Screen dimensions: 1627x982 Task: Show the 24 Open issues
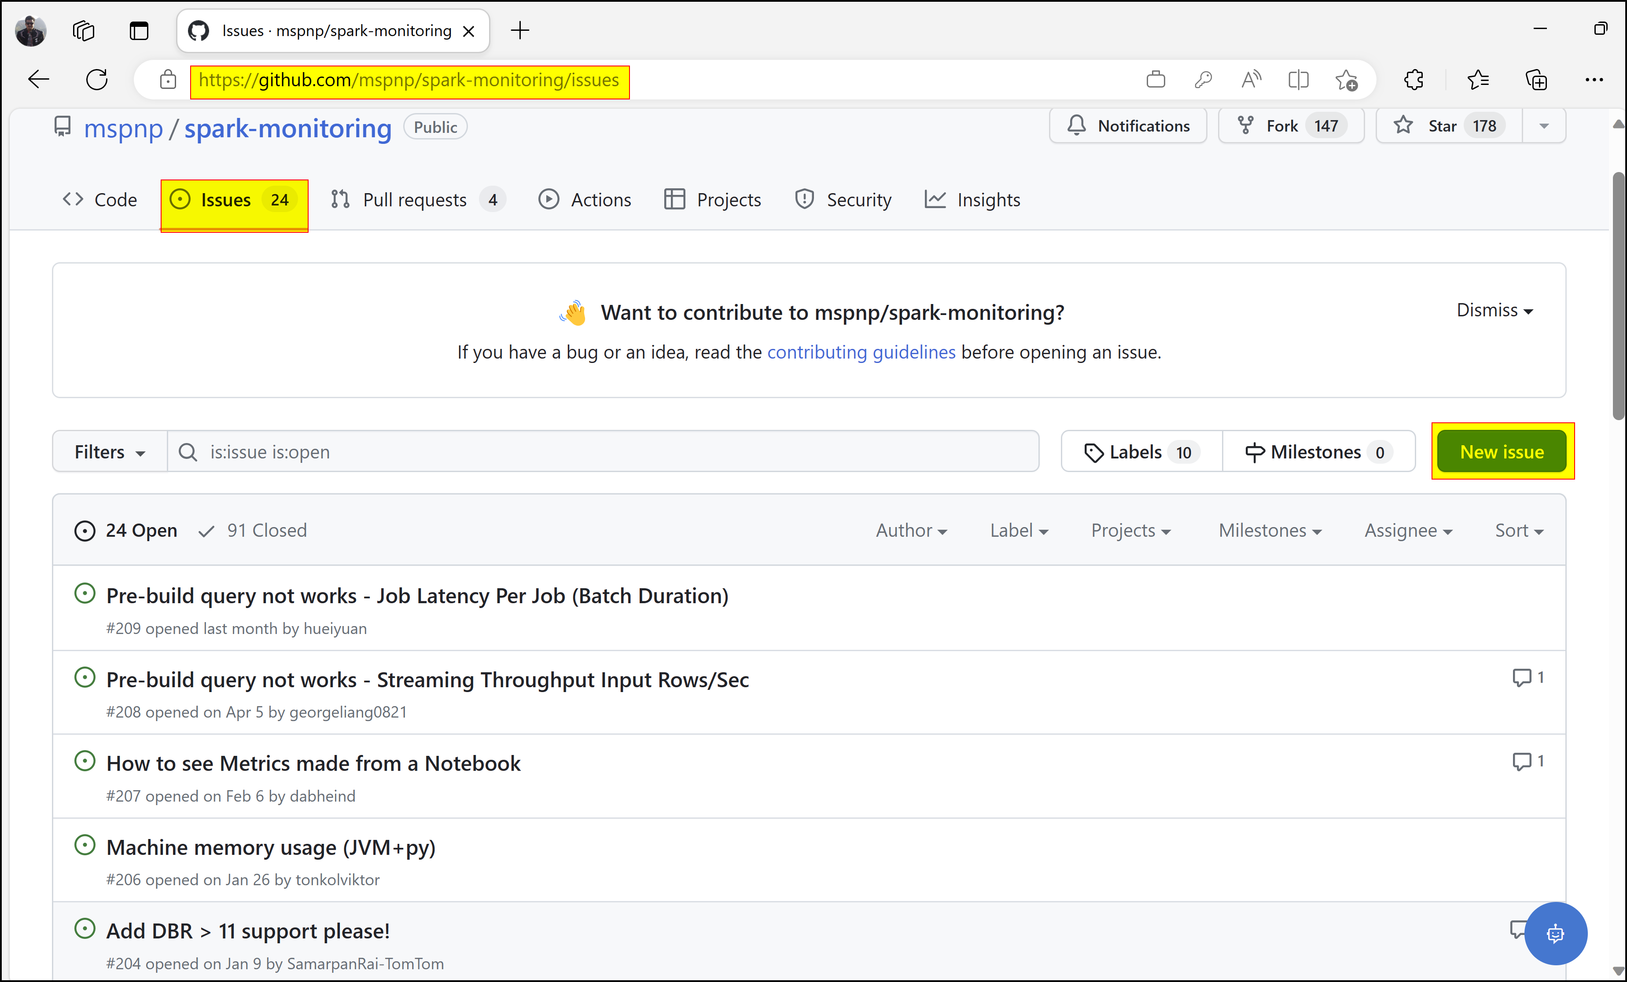(x=125, y=530)
